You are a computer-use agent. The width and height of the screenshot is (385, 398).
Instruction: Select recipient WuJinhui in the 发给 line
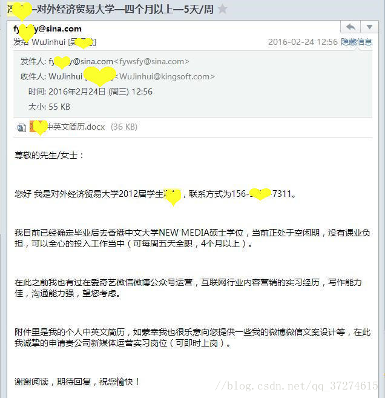48,42
